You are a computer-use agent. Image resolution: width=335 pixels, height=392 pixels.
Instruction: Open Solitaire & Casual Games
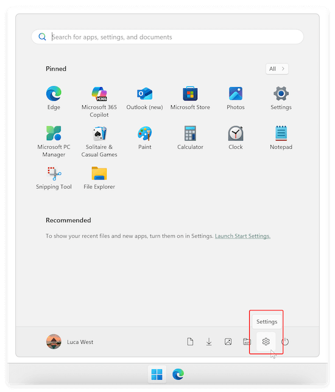pos(99,141)
